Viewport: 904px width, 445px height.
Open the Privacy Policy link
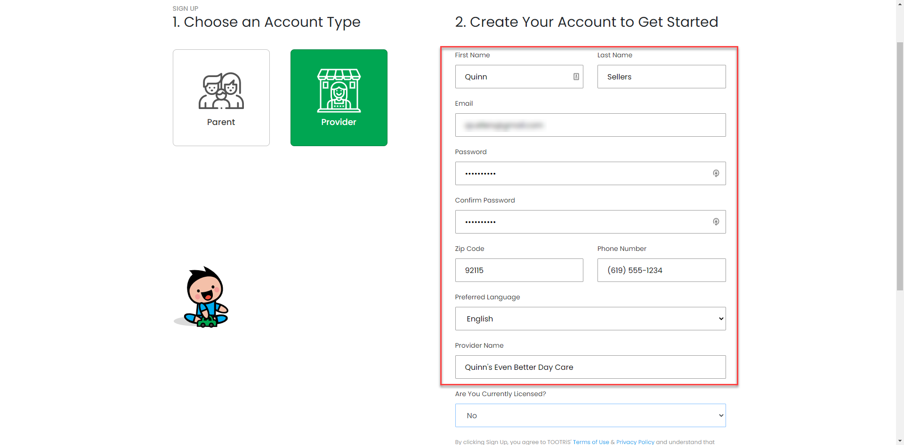click(x=635, y=442)
